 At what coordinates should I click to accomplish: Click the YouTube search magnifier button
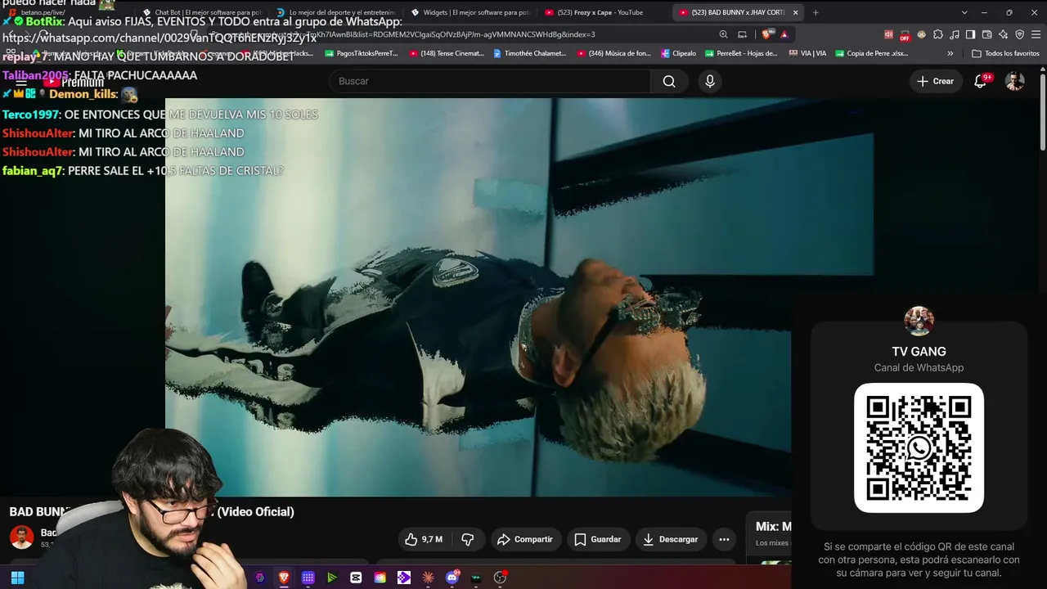(669, 81)
